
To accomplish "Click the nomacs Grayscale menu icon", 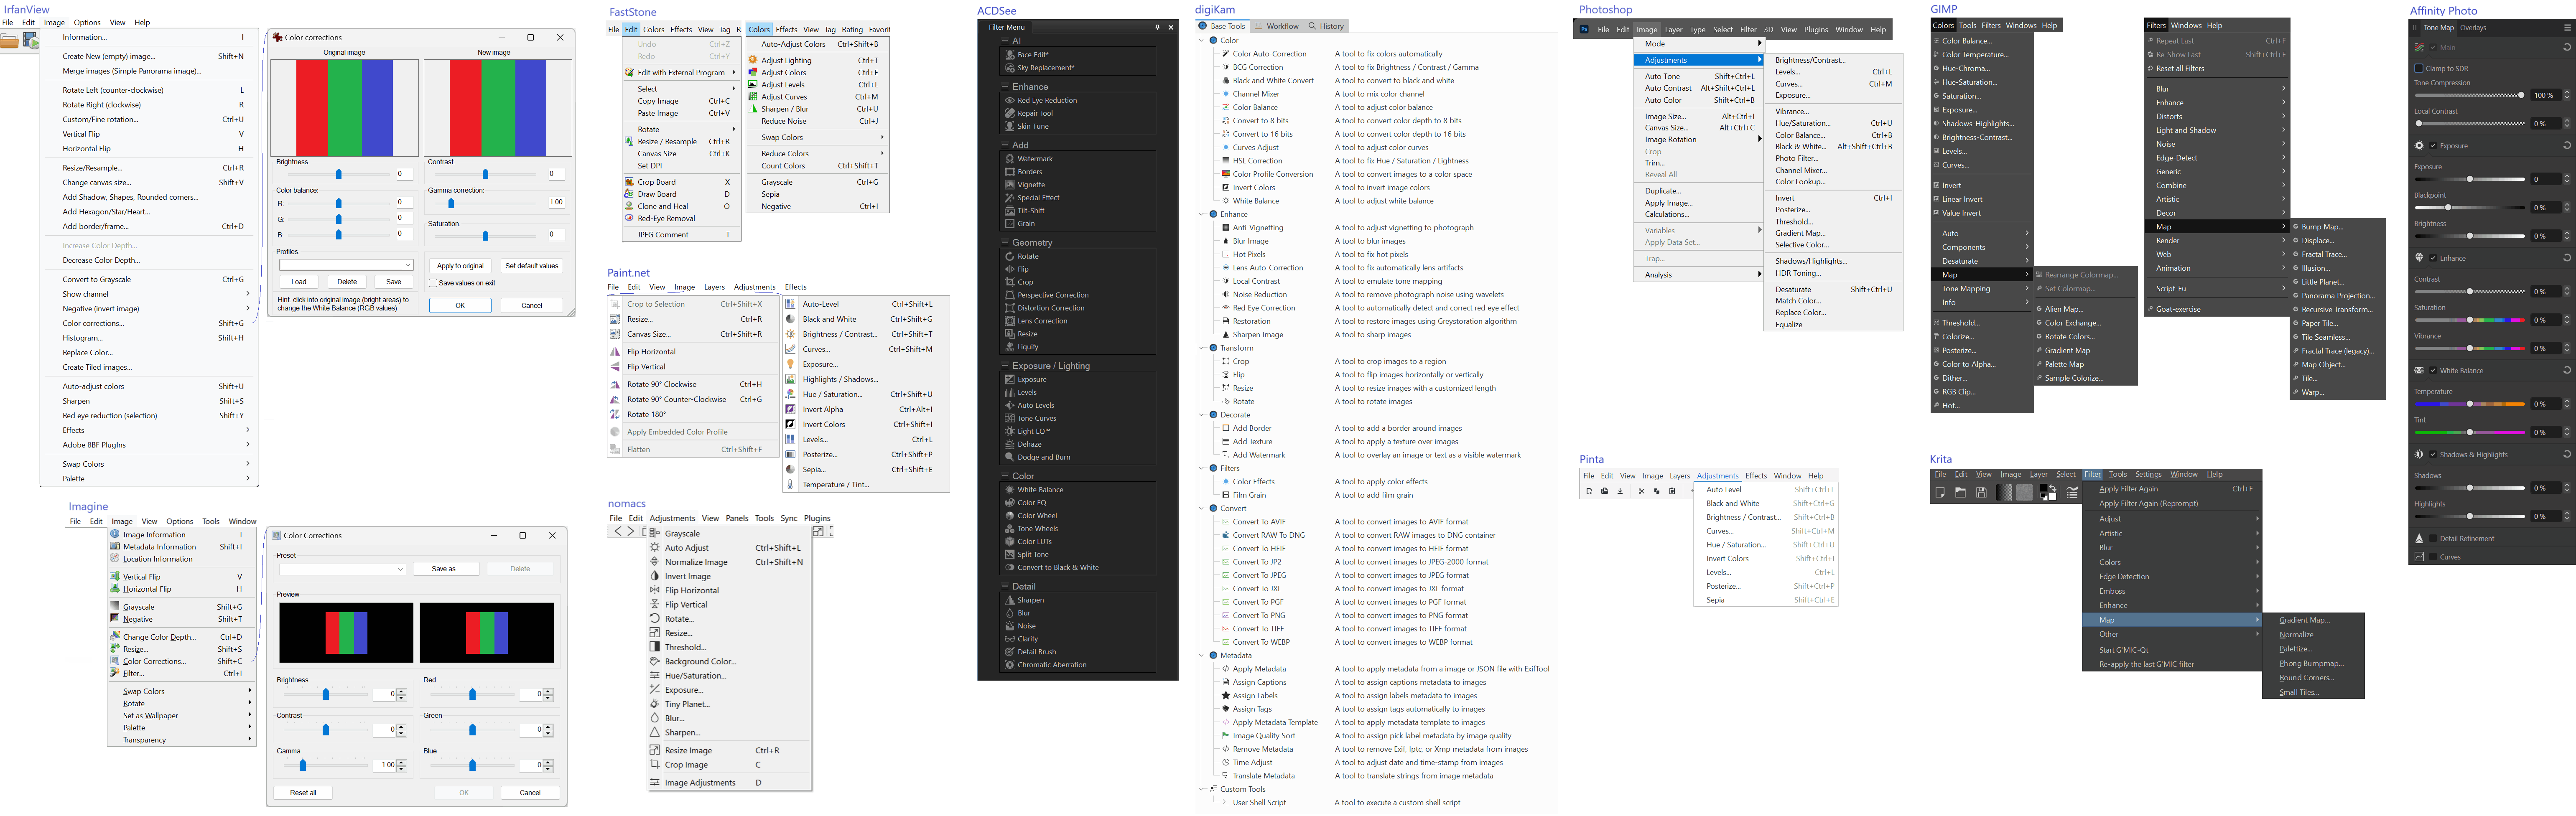I will point(654,534).
